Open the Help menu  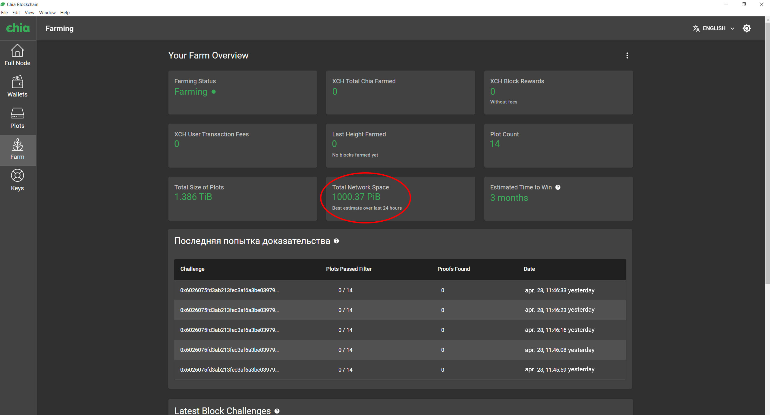(65, 12)
